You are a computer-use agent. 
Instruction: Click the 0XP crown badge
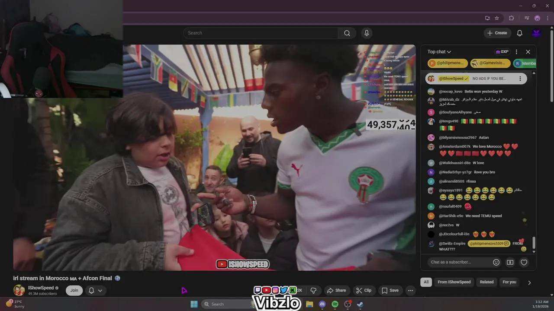click(x=502, y=52)
